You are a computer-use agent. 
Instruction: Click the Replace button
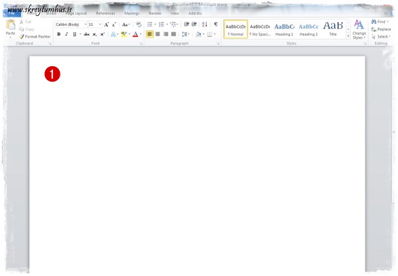pos(381,29)
